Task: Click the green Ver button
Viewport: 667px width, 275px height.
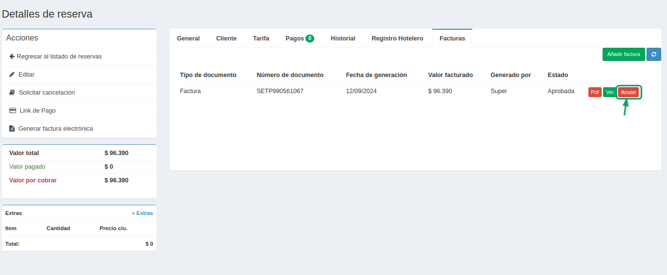Action: click(610, 92)
